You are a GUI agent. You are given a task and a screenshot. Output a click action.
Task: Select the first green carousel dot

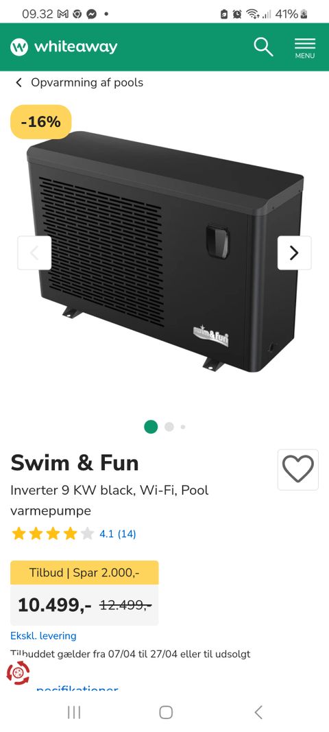point(151,427)
